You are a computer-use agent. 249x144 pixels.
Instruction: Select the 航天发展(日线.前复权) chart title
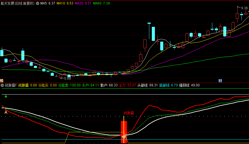[x=17, y=3]
